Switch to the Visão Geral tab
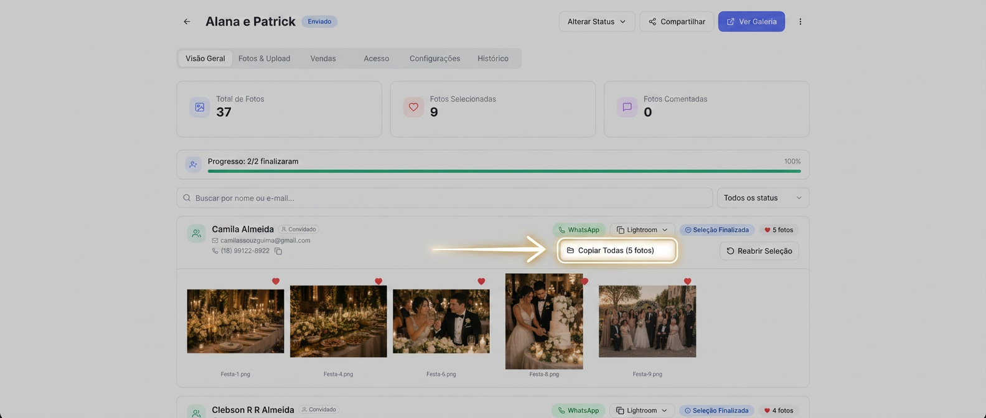The image size is (986, 418). [205, 58]
